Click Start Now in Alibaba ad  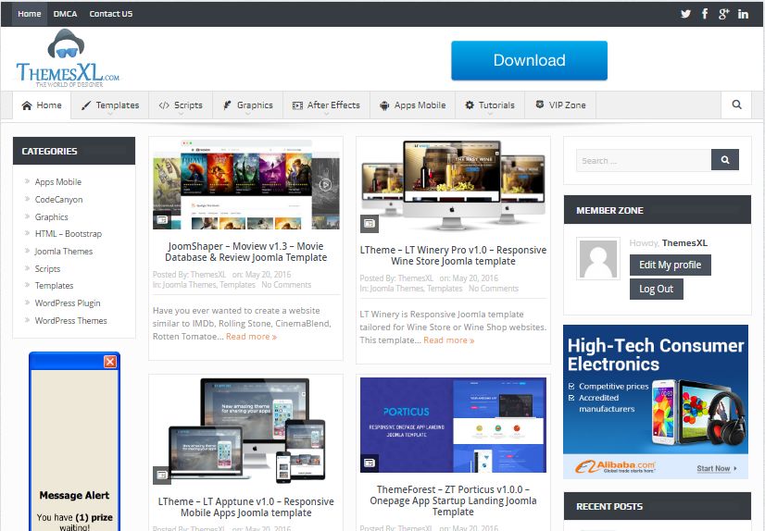(x=716, y=468)
